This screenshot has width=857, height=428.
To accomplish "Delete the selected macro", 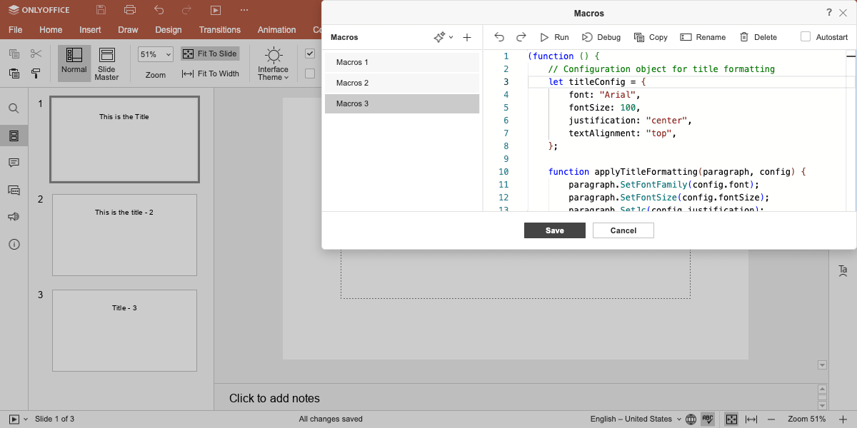I will [758, 37].
